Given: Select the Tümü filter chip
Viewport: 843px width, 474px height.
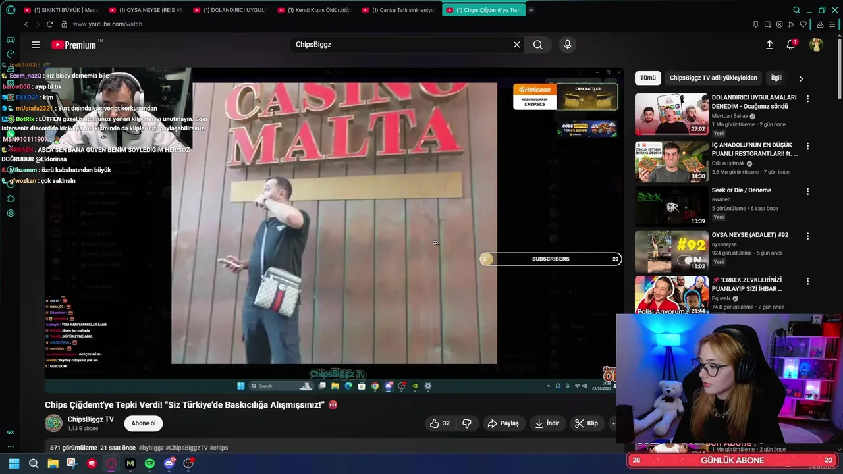Looking at the screenshot, I should [x=648, y=78].
